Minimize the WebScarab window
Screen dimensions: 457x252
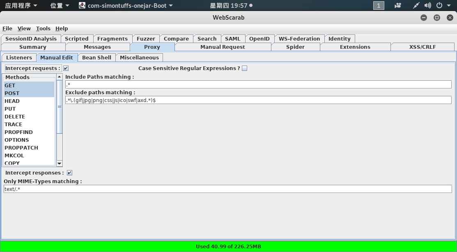pyautogui.click(x=424, y=18)
